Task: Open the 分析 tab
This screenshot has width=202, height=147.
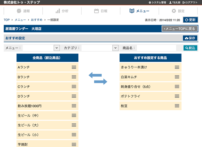Action: point(62,11)
